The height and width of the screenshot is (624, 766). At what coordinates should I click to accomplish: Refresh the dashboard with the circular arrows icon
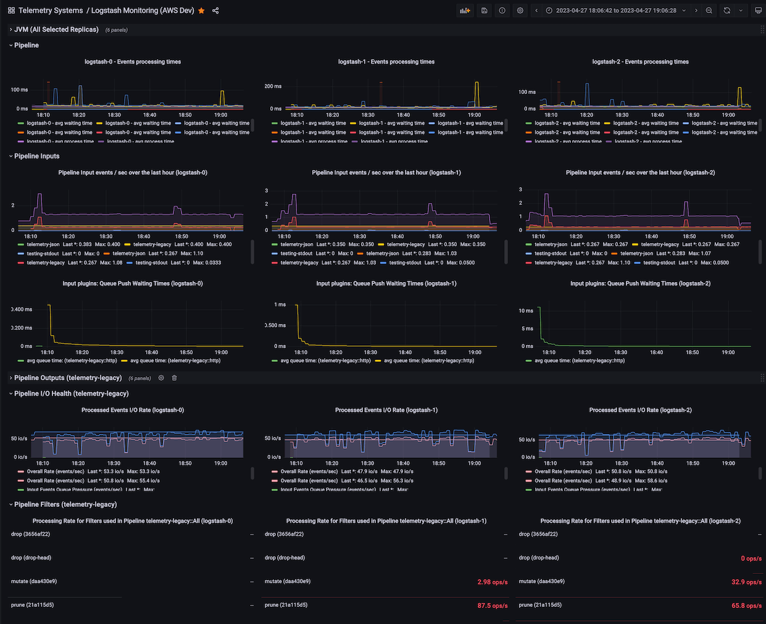[727, 10]
